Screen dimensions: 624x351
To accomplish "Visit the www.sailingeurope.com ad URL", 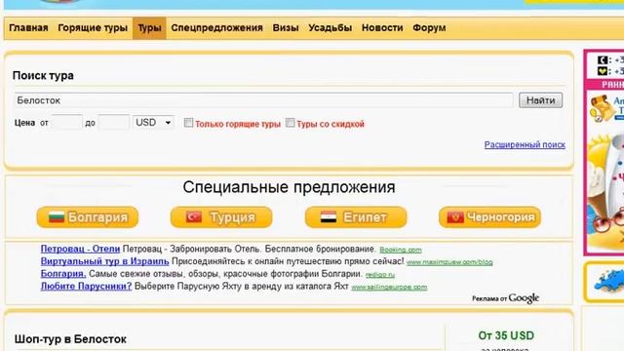I will pos(389,287).
